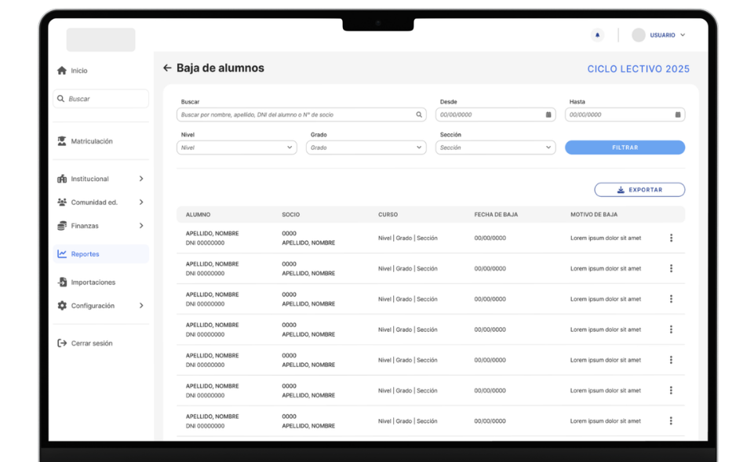Open the Hasta calendar icon
The width and height of the screenshot is (736, 462).
678,115
